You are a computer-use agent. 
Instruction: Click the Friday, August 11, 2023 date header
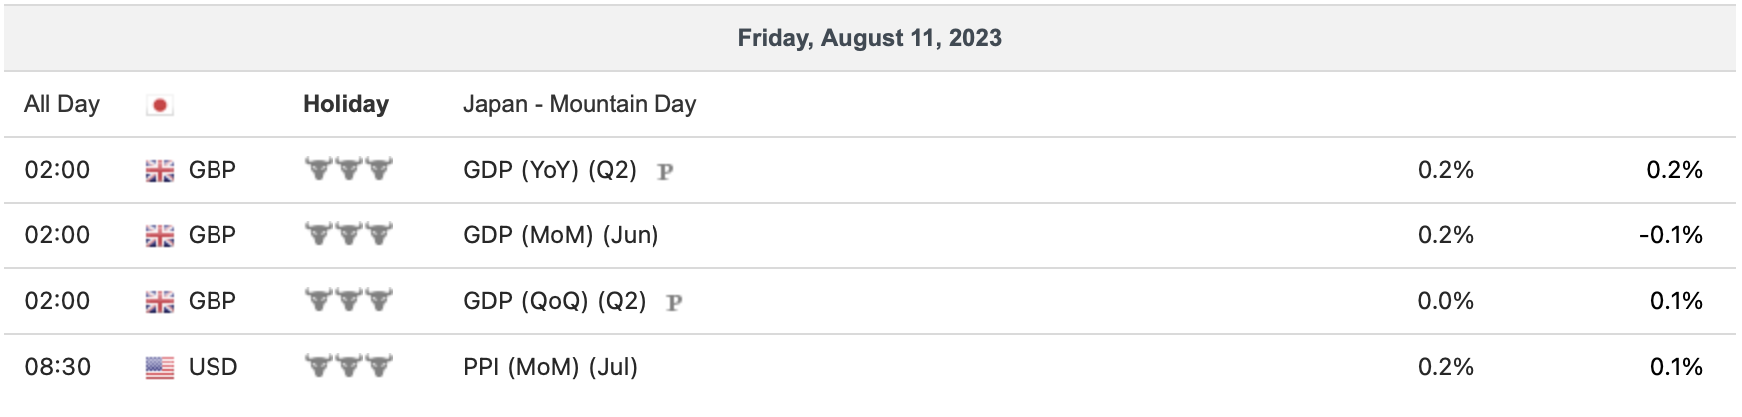869,38
